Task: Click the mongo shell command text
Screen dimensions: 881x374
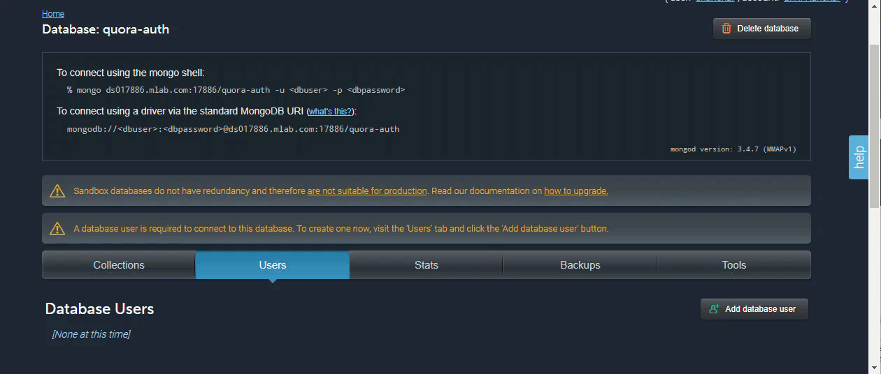Action: point(236,90)
